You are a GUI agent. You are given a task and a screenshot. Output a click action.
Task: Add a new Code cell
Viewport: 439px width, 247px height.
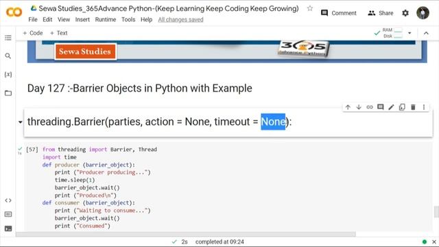click(x=33, y=33)
